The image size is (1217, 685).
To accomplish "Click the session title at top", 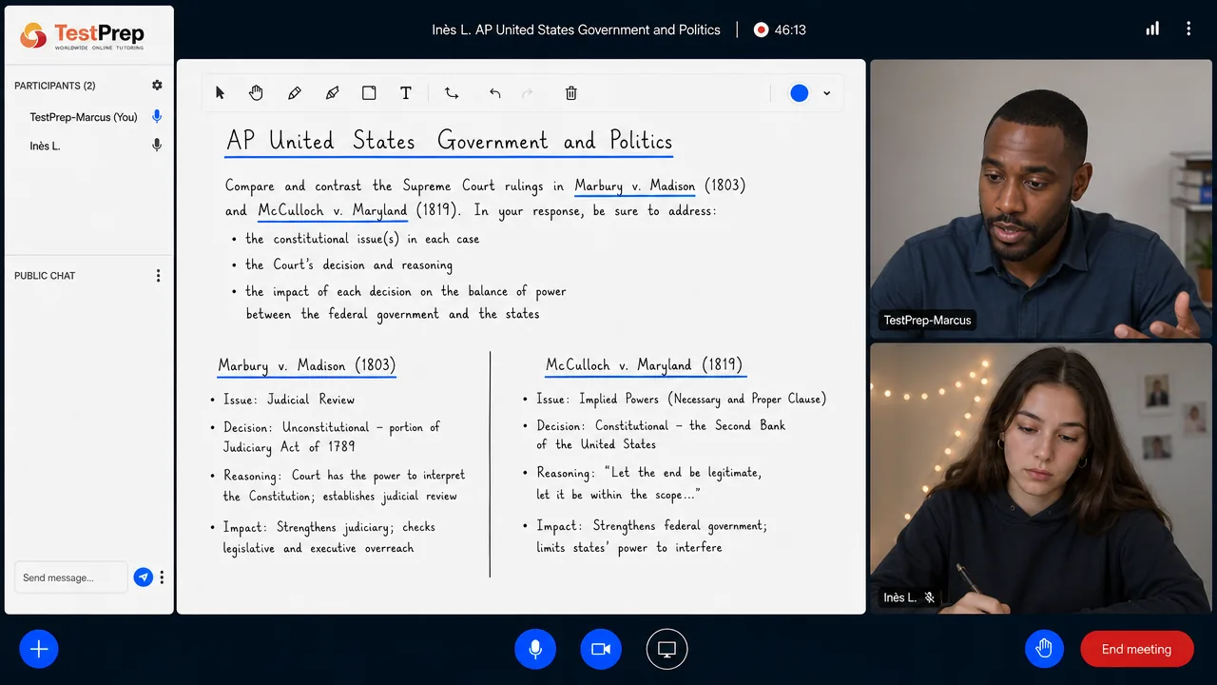I will point(576,29).
